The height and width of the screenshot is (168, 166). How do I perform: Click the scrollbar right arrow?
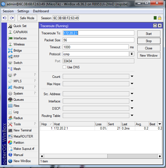(x=160, y=156)
